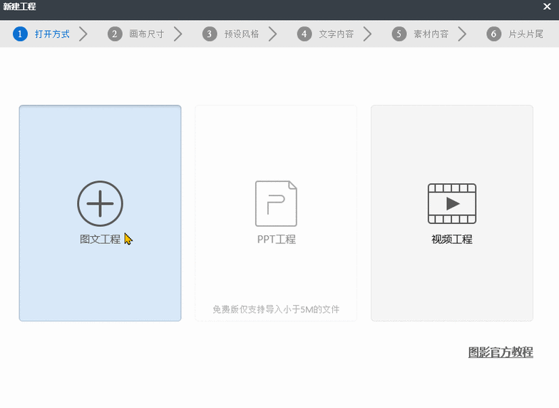Screen dimensions: 559x408
Task: Click the chevron arrow after 画布尺寸
Action: tap(178, 34)
